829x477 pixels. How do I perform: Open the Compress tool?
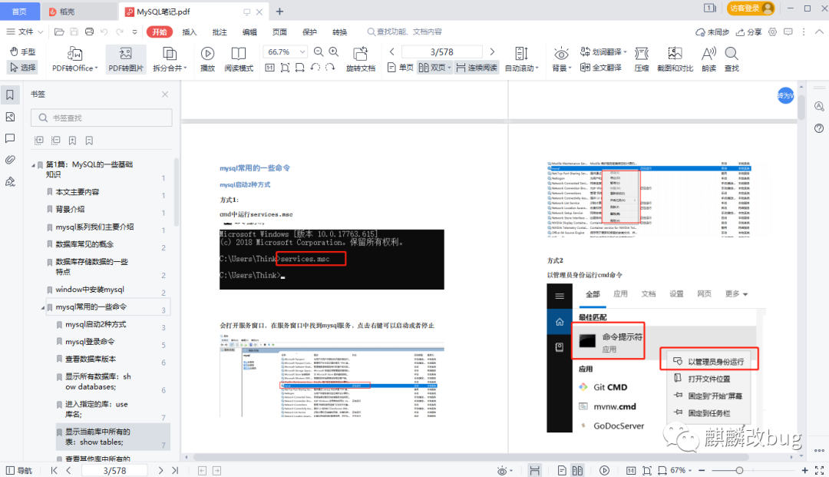pyautogui.click(x=641, y=58)
